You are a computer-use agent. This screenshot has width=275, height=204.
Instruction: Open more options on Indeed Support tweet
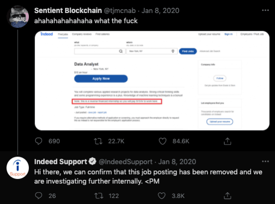coord(265,161)
